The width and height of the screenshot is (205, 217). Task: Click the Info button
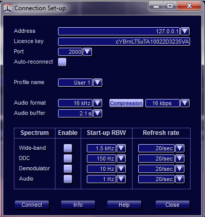(x=78, y=205)
